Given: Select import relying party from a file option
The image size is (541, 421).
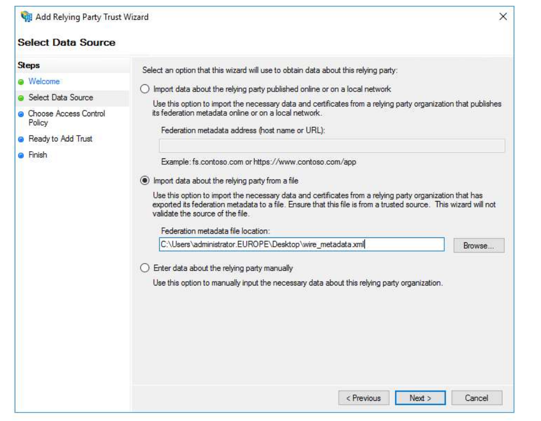Looking at the screenshot, I should pyautogui.click(x=145, y=181).
